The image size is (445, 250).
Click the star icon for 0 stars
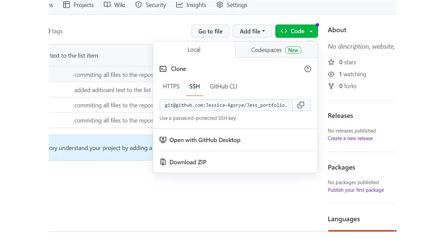331,62
